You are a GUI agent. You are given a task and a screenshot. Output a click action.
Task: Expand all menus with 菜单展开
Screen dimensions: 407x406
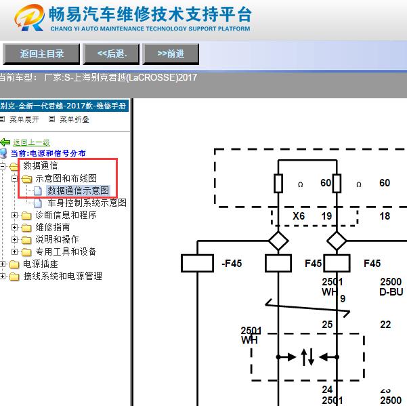(x=24, y=119)
